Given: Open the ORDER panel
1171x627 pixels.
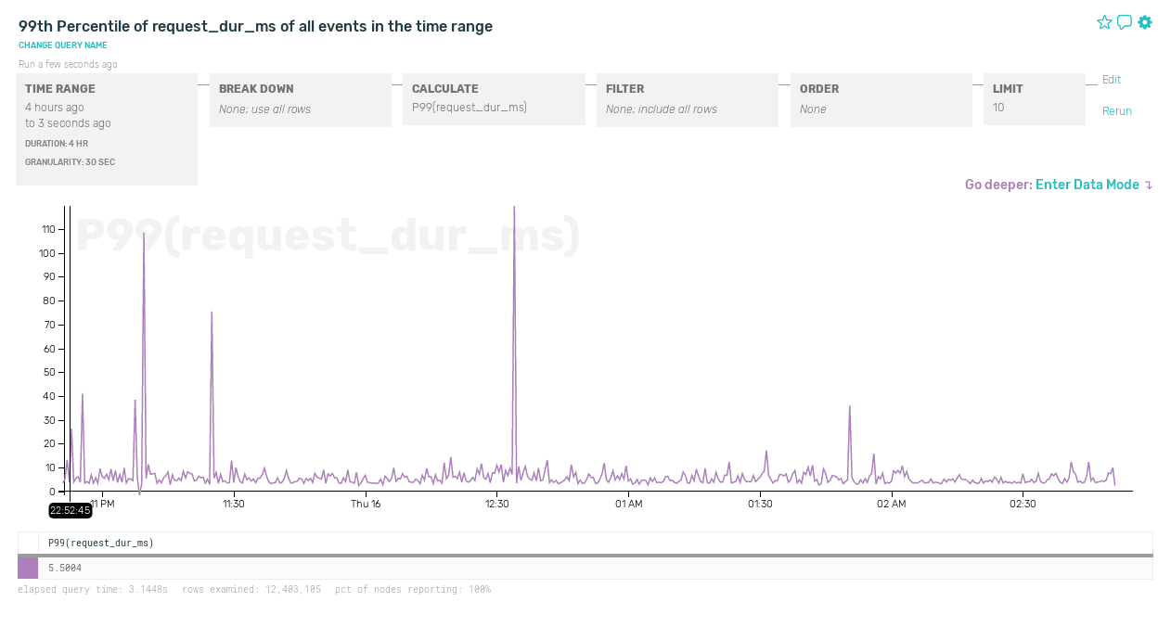Looking at the screenshot, I should coord(881,99).
